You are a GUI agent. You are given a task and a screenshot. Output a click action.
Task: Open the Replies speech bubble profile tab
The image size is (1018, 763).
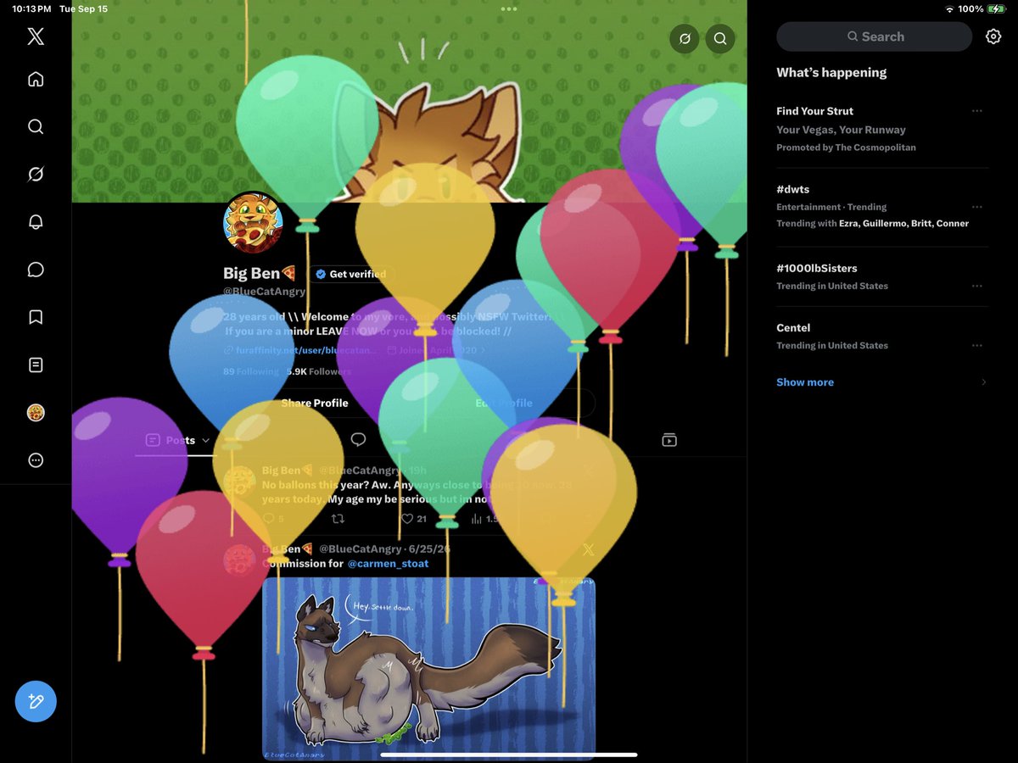pyautogui.click(x=359, y=439)
